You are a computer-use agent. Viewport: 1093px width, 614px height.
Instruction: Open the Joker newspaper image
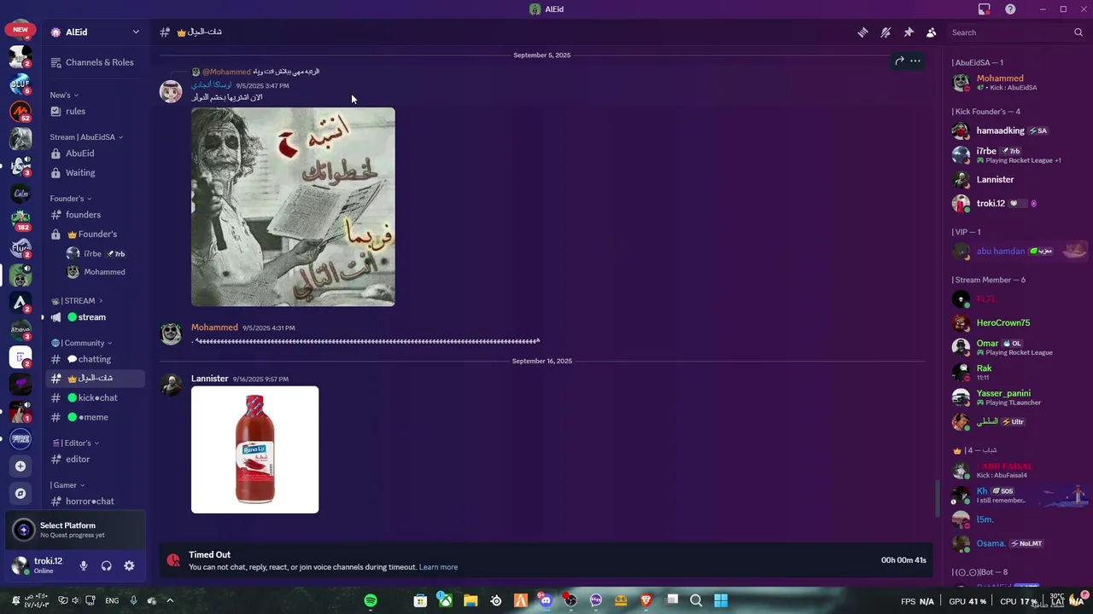click(293, 206)
